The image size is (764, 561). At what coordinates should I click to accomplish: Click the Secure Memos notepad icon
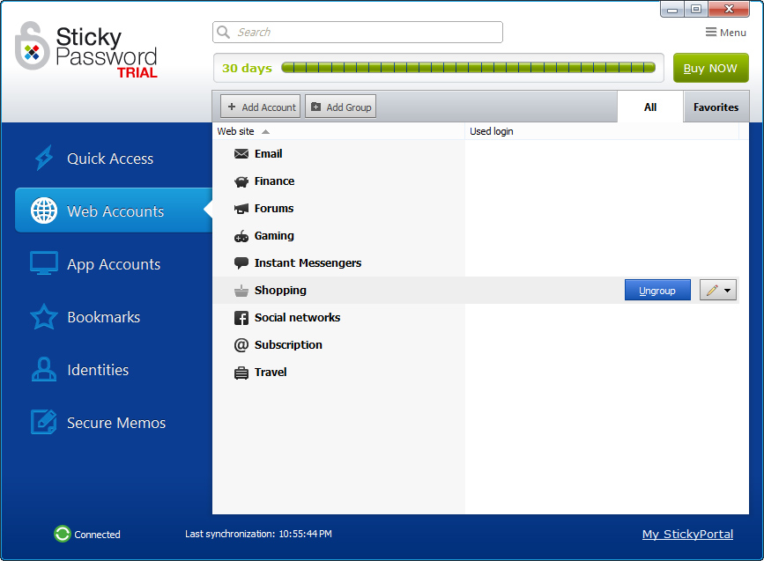pyautogui.click(x=44, y=422)
